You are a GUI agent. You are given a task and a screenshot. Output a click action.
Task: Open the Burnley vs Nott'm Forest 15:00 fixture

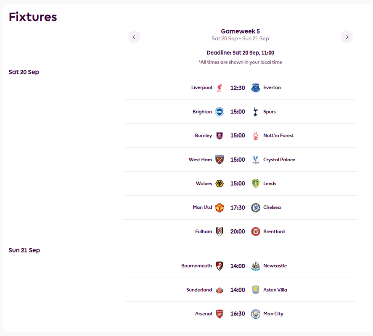tap(240, 136)
